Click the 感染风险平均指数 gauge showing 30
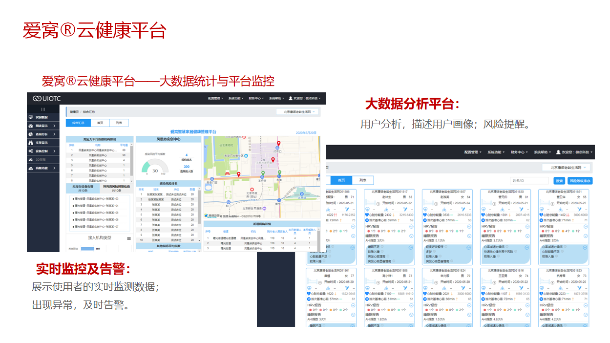Screen dimensions: 610x343 (155, 165)
